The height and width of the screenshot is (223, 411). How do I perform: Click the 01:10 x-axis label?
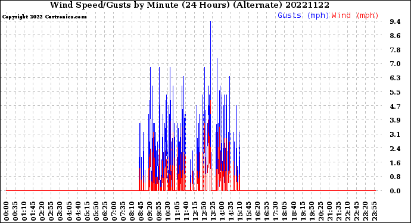coord(24,211)
